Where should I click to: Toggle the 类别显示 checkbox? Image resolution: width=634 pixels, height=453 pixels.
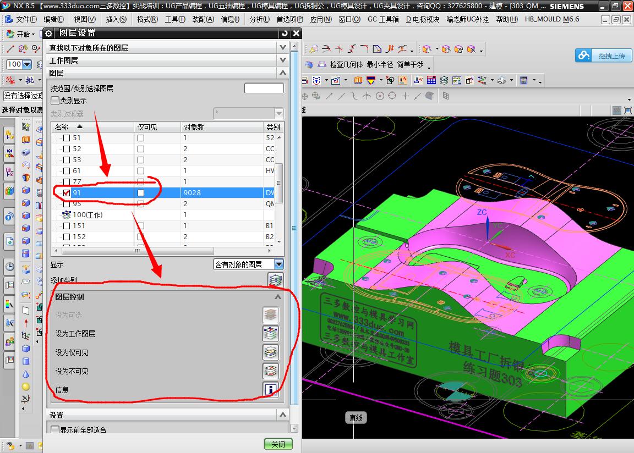click(55, 101)
